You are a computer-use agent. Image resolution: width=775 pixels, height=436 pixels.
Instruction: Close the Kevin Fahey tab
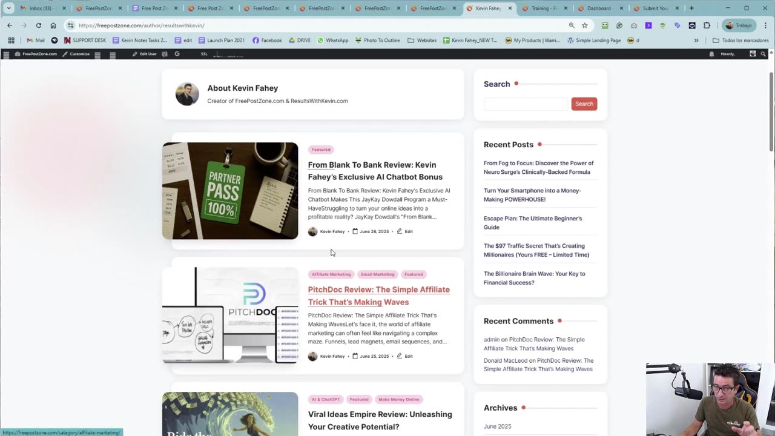click(510, 8)
